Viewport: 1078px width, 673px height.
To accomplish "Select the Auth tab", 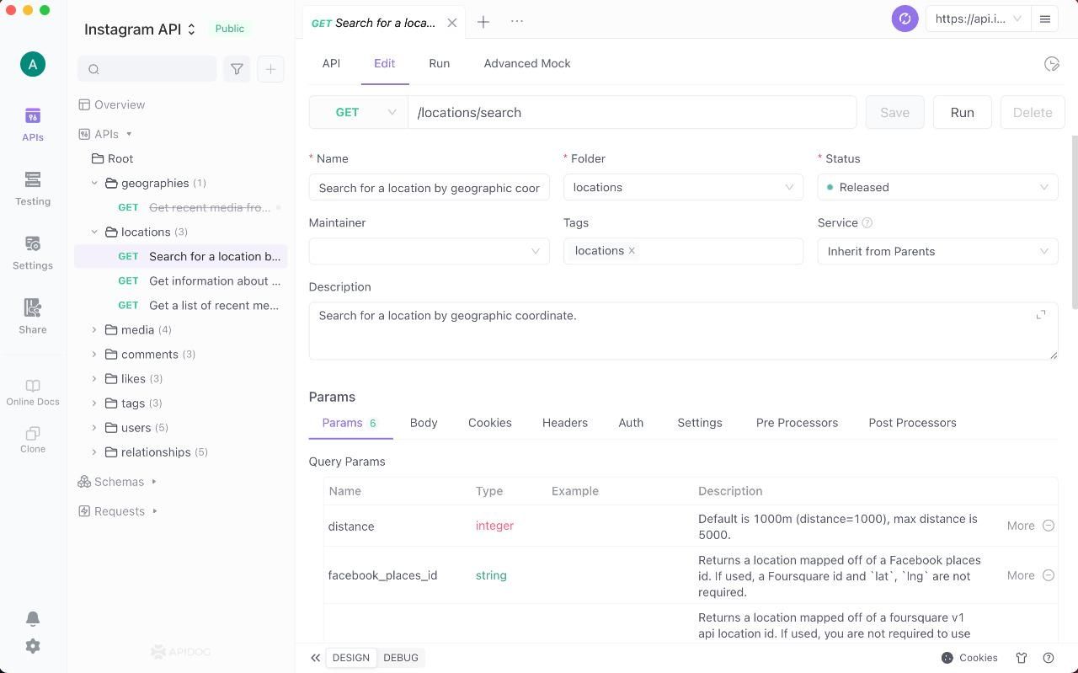I will click(x=631, y=423).
